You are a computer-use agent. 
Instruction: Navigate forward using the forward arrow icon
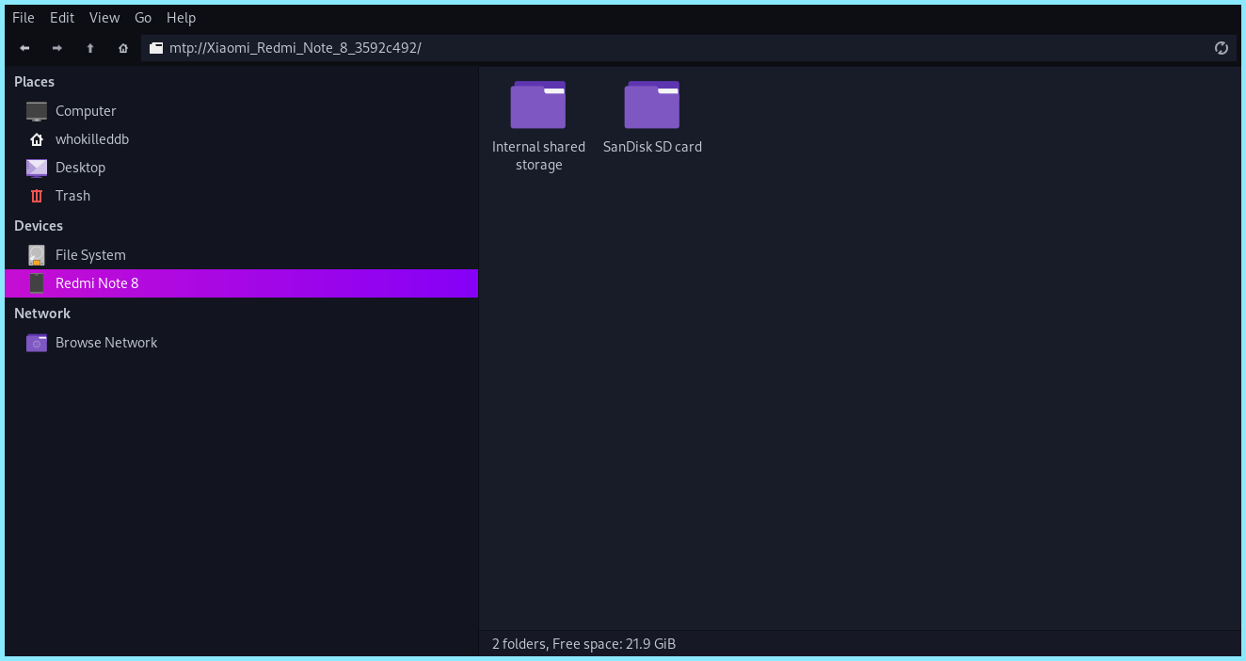[56, 47]
